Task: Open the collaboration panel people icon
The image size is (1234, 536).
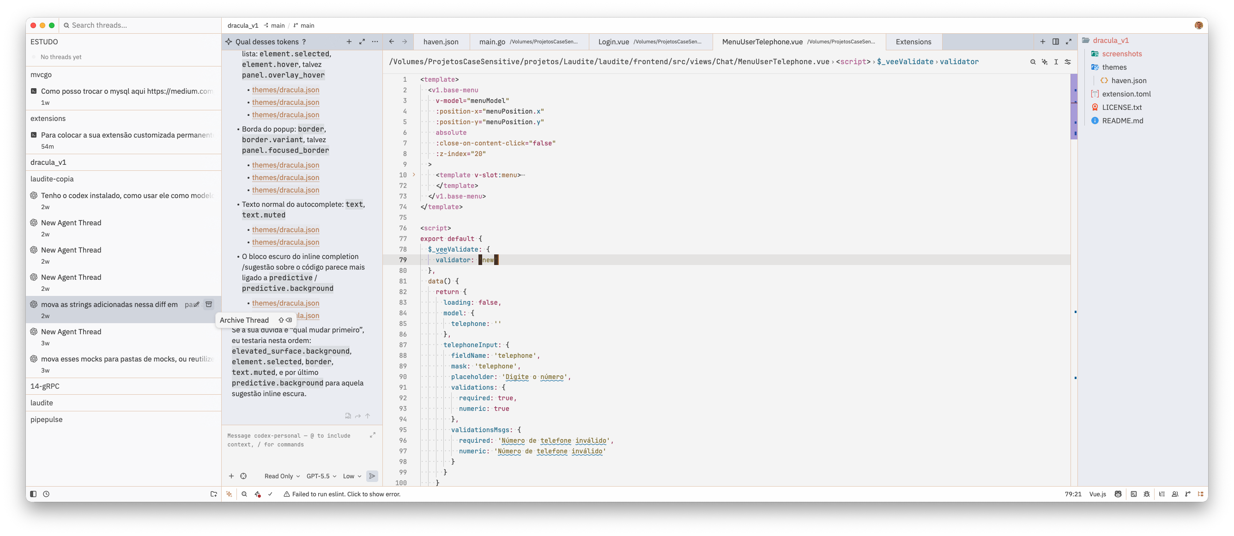Action: [x=1174, y=494]
